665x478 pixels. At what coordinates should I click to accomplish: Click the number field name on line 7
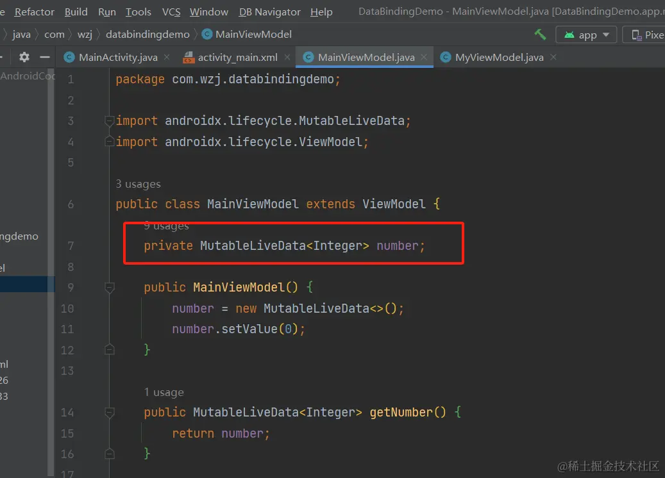(398, 246)
